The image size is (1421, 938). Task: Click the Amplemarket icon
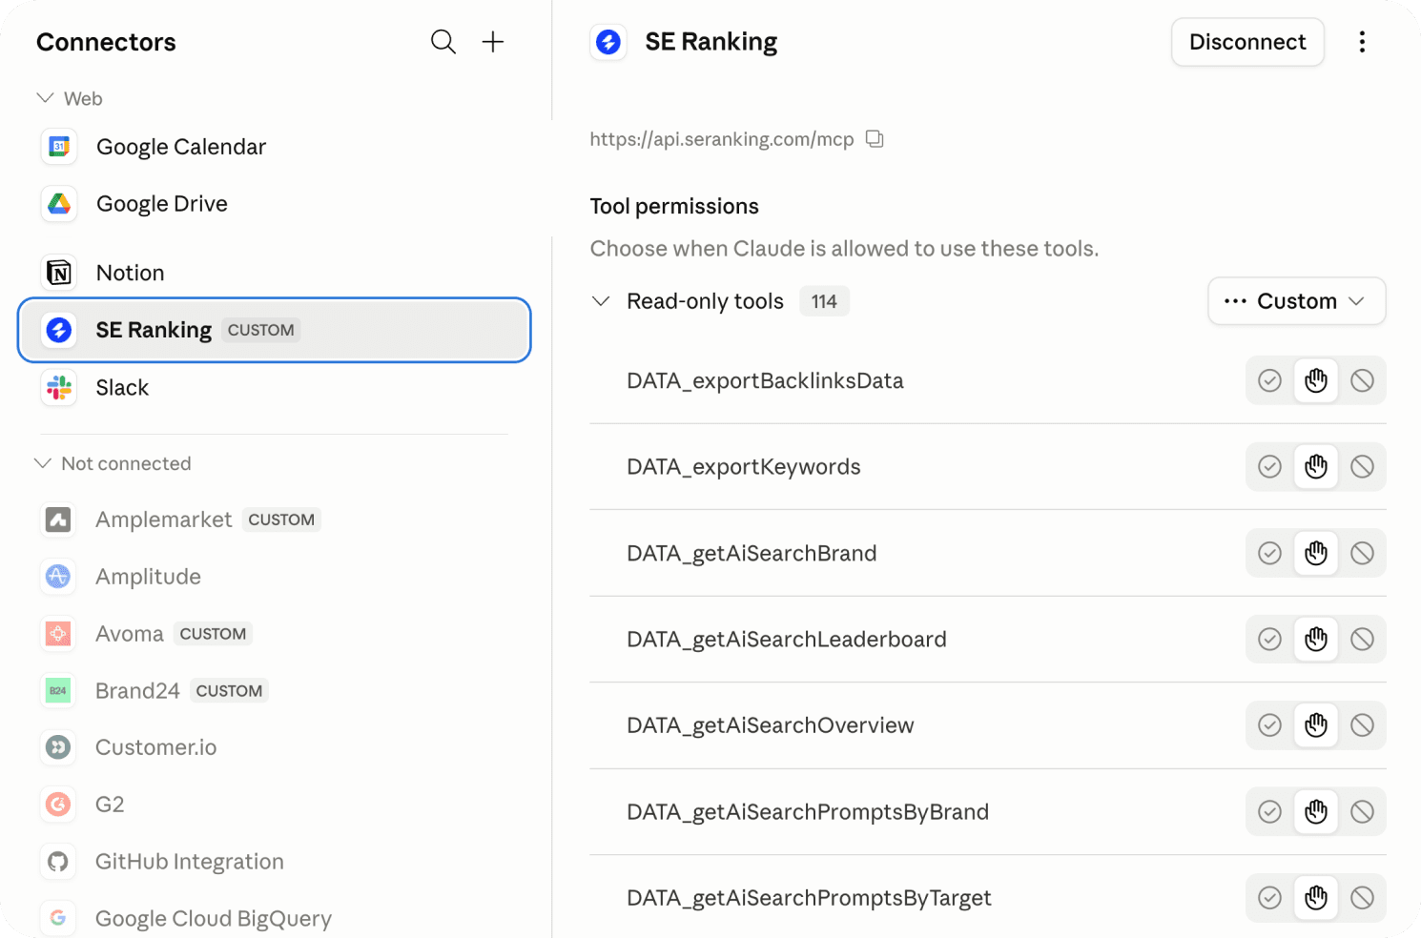(58, 520)
